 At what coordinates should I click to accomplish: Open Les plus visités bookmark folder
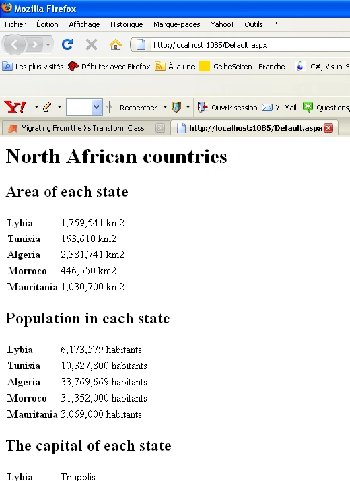pos(33,67)
